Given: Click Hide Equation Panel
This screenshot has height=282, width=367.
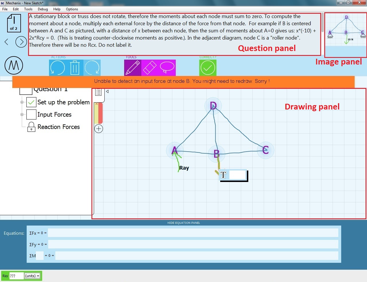Looking at the screenshot, I should pos(183,223).
